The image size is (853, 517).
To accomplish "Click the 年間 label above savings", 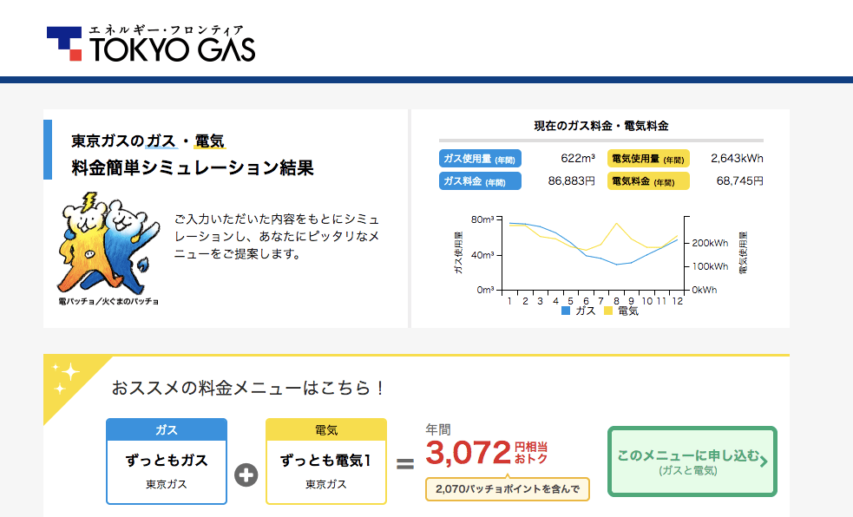I will point(438,429).
